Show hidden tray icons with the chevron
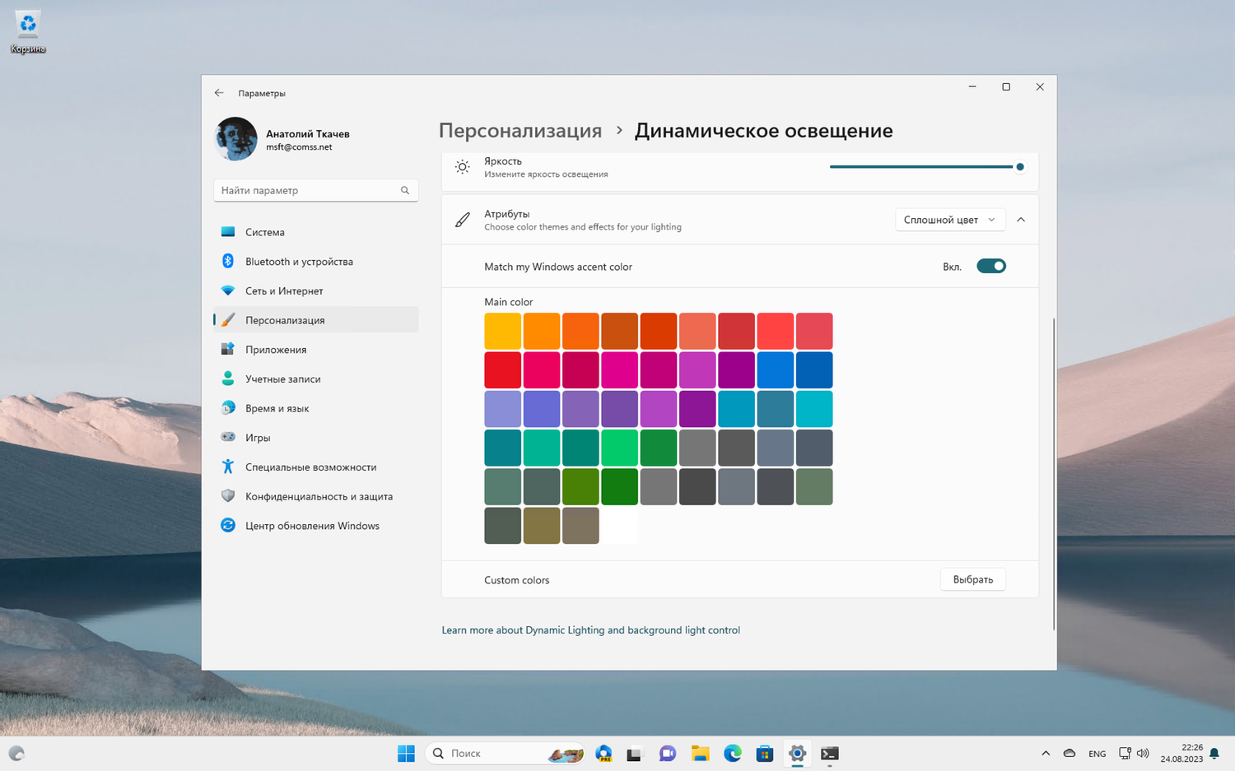The image size is (1235, 771). coord(1046,753)
